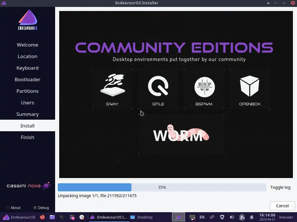
Task: Toggle the installation log view
Action: [x=280, y=187]
